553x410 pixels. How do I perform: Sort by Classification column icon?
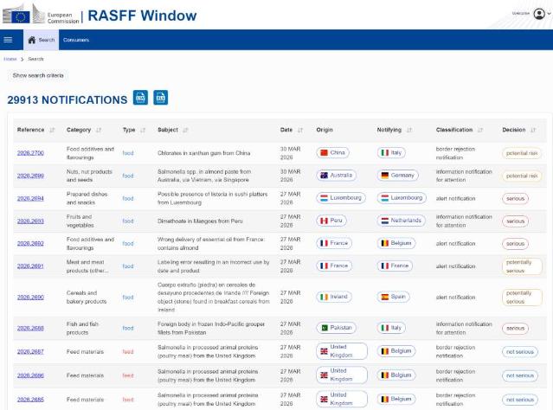(480, 131)
